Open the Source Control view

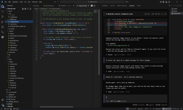click(2, 16)
